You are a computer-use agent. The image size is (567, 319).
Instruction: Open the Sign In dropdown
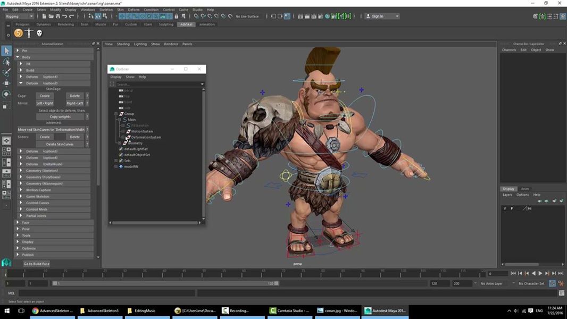tap(381, 16)
